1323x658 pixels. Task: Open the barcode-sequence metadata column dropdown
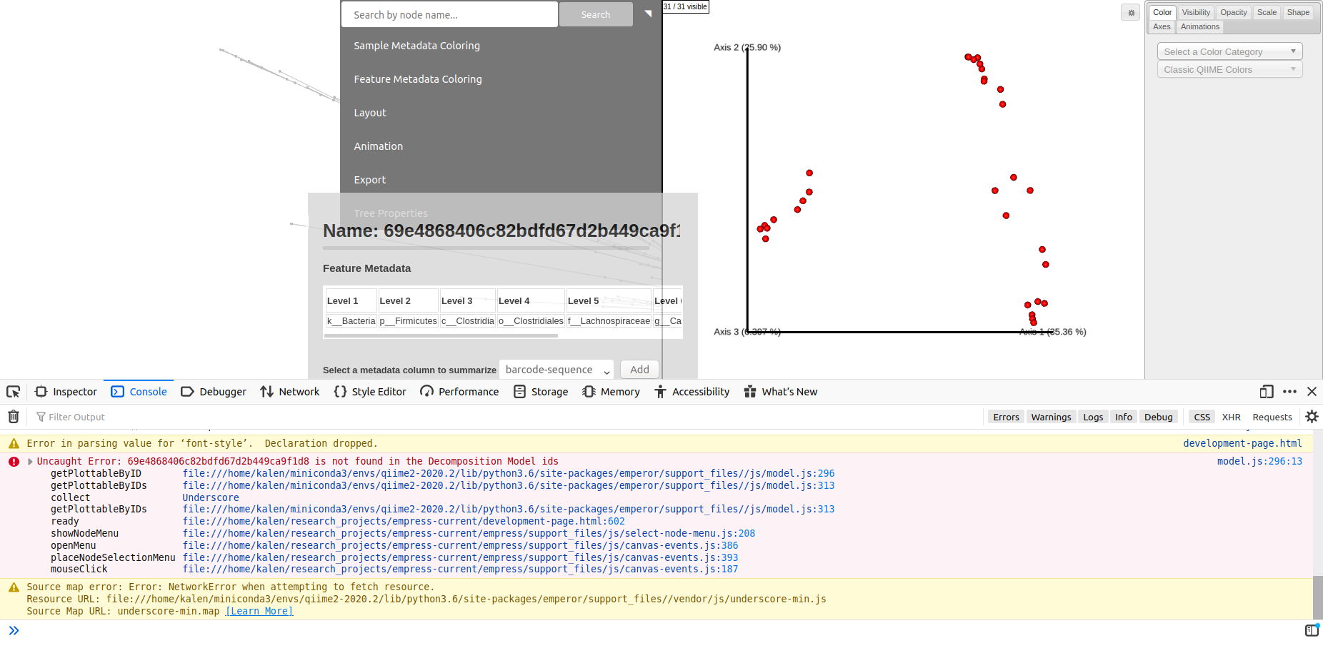(556, 369)
